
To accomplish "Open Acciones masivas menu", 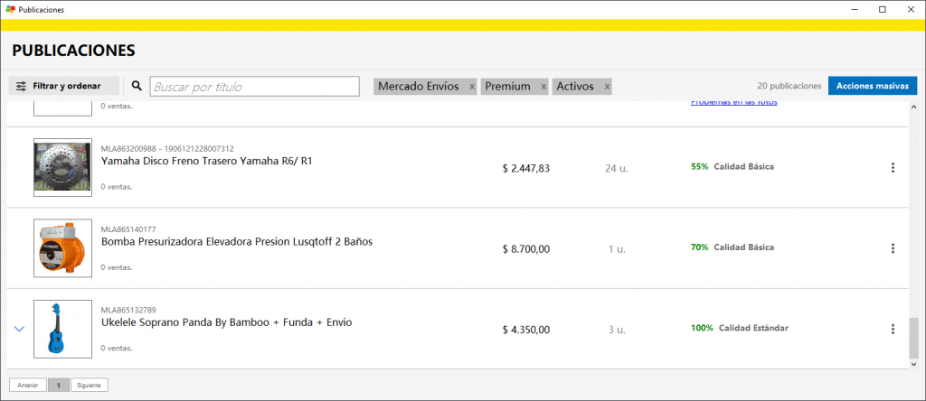I will [x=873, y=86].
